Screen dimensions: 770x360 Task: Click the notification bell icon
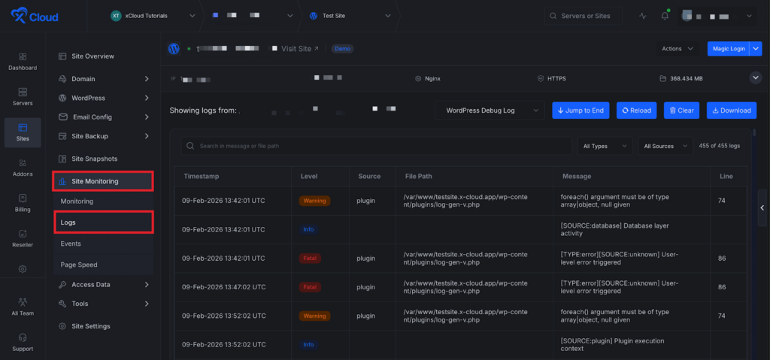(x=665, y=16)
